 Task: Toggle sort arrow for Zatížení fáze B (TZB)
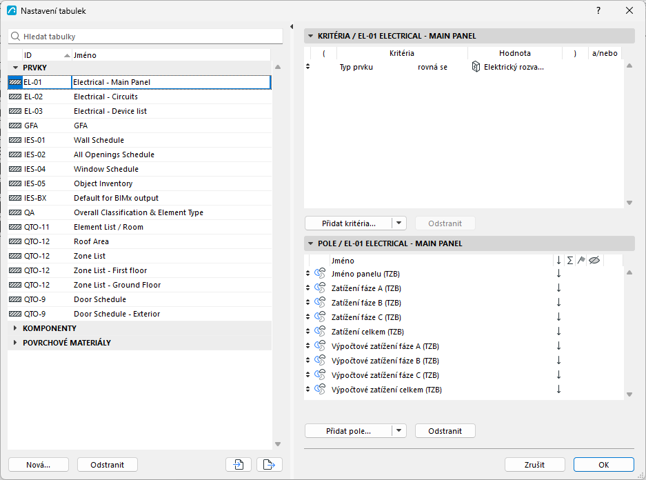click(x=558, y=303)
